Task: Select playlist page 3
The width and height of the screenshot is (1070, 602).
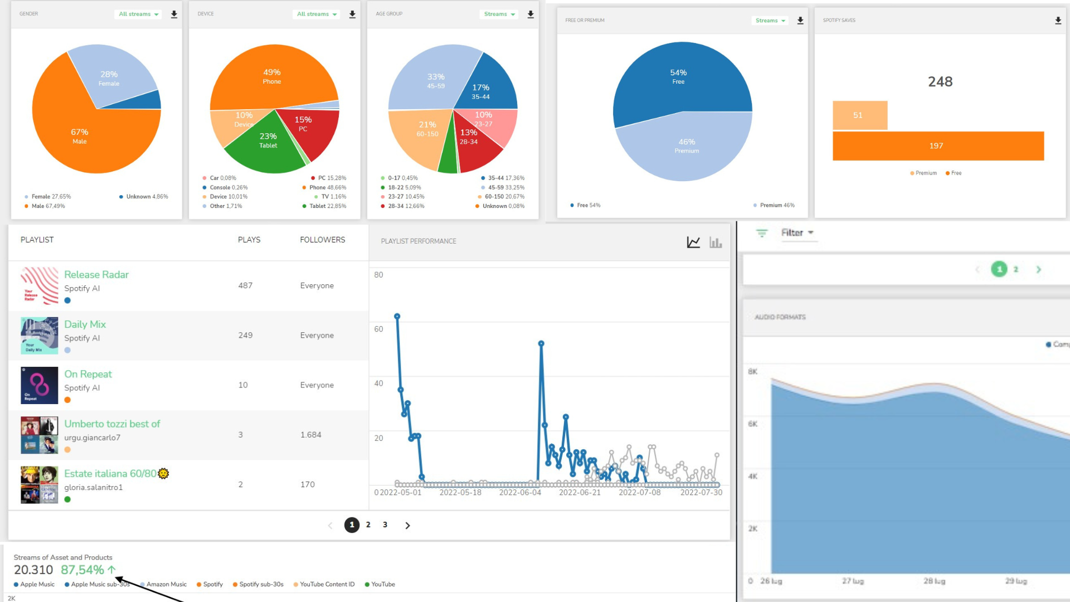Action: pyautogui.click(x=385, y=525)
